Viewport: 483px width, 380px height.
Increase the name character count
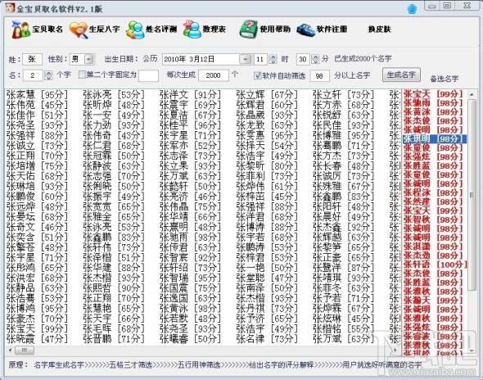[48, 73]
